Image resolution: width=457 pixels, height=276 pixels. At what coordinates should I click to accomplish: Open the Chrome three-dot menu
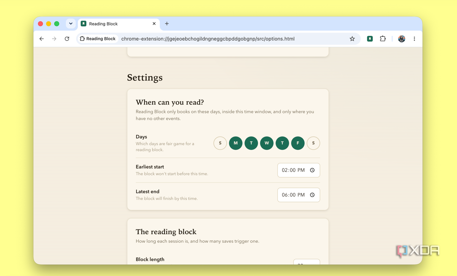[414, 39]
